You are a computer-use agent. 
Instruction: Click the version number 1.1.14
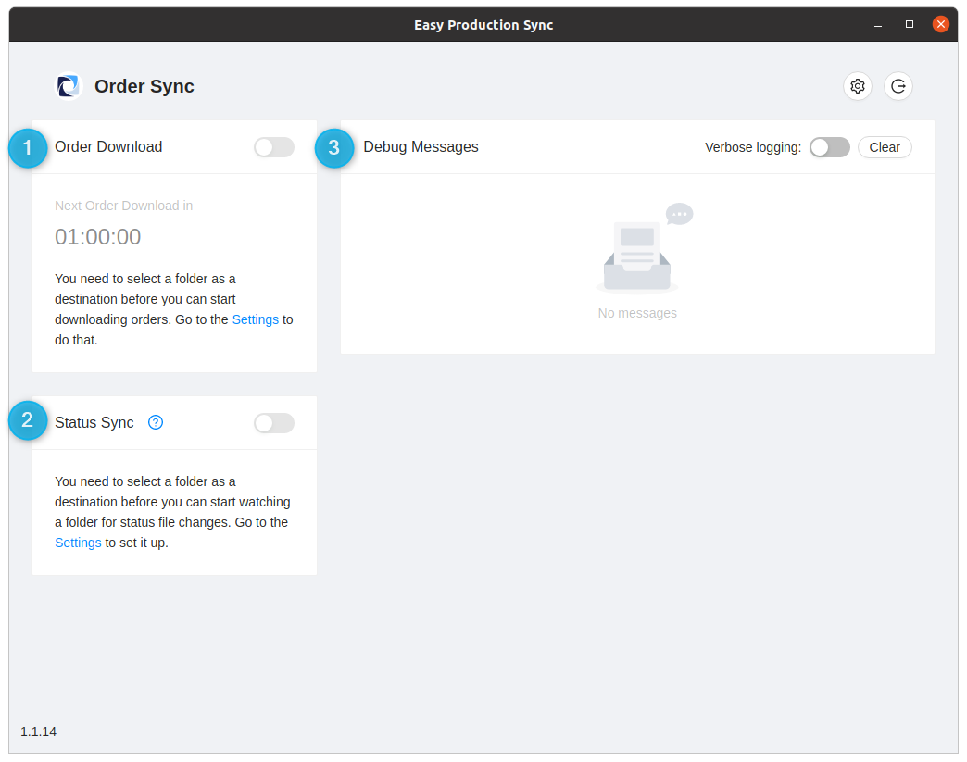click(38, 731)
